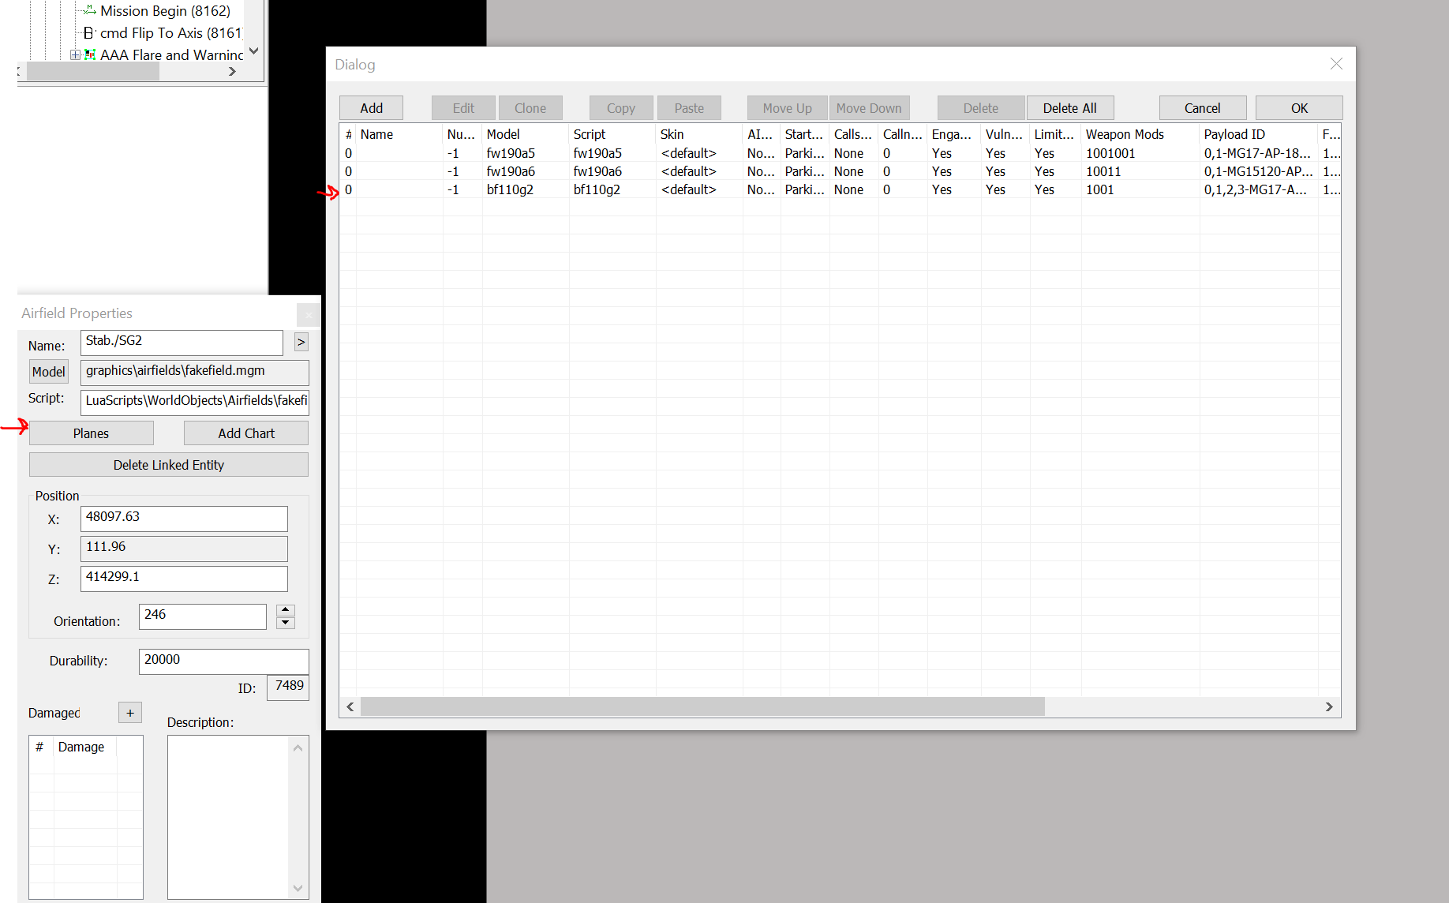Image resolution: width=1449 pixels, height=903 pixels.
Task: Click the plane list right scroll arrow
Action: click(x=1329, y=706)
